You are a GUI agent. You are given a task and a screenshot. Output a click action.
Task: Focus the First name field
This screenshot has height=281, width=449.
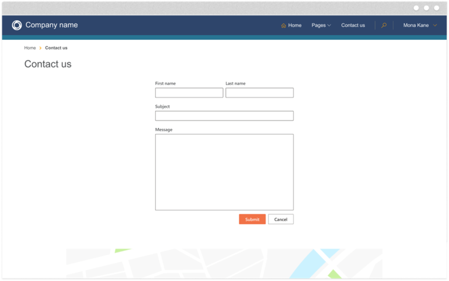coord(189,93)
